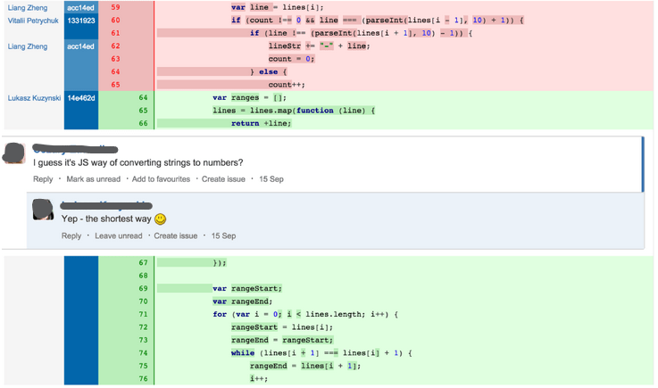This screenshot has height=388, width=658.
Task: Open the 15 Sep timestamp on the first comment
Action: pyautogui.click(x=271, y=179)
